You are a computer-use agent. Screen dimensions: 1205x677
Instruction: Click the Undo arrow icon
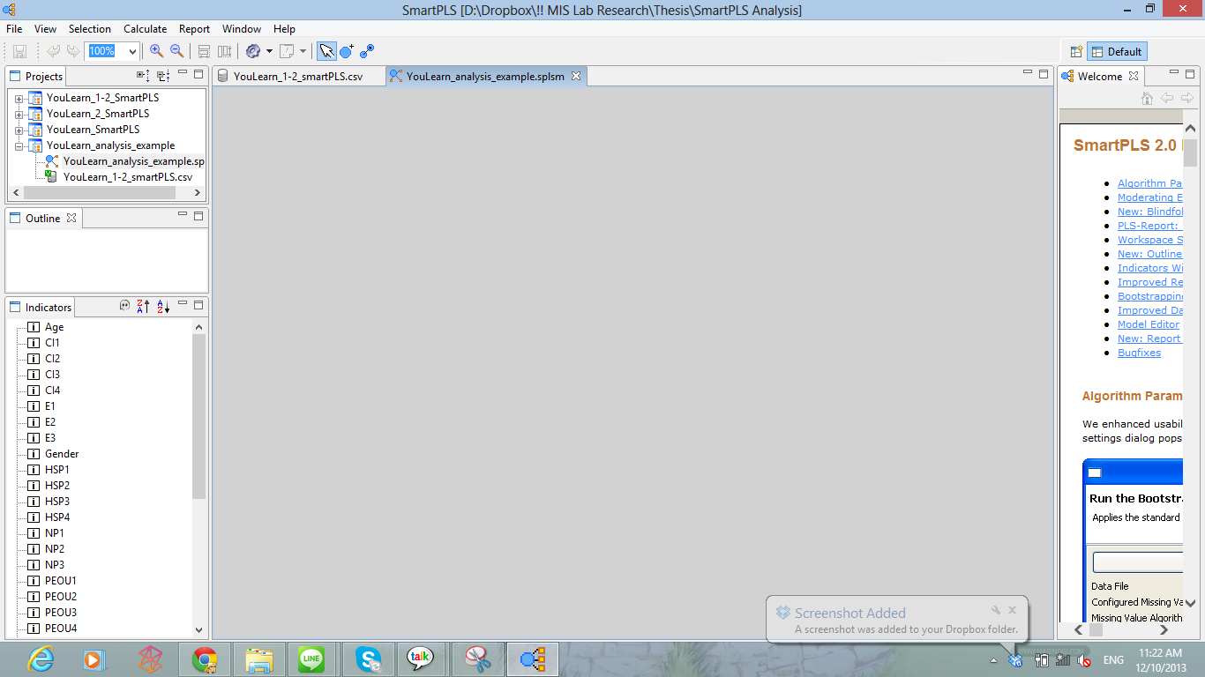[x=55, y=51]
